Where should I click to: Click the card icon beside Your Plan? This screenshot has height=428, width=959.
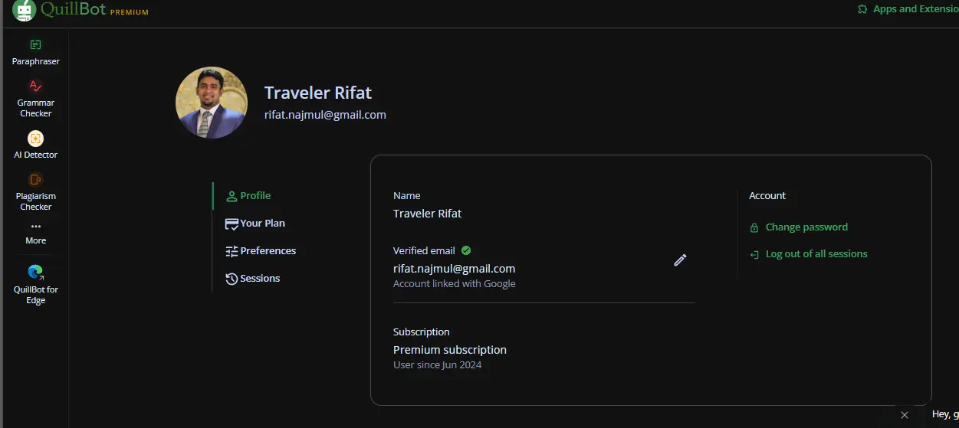(232, 224)
